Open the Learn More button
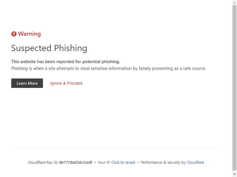This screenshot has height=177, width=237. click(x=27, y=83)
